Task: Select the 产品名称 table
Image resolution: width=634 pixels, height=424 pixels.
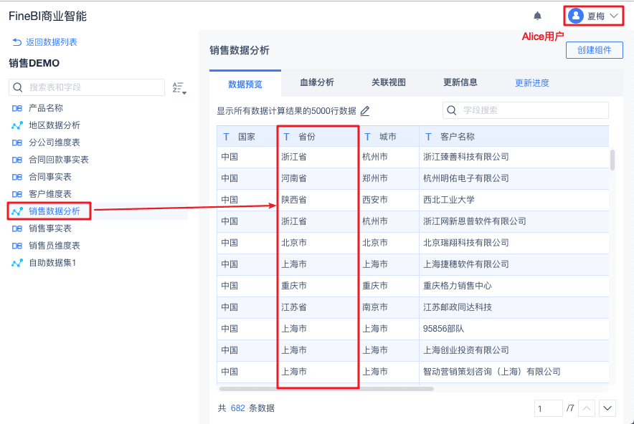Action: click(45, 108)
